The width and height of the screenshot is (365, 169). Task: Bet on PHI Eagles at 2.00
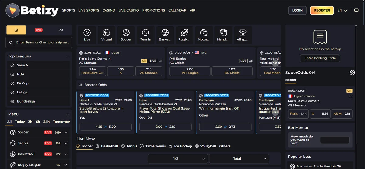[x=190, y=71]
